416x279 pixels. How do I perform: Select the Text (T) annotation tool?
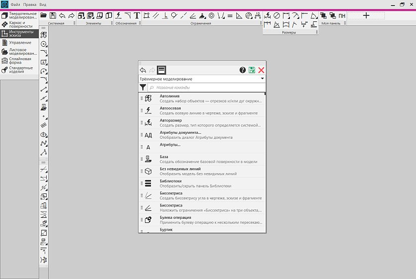[x=137, y=15]
